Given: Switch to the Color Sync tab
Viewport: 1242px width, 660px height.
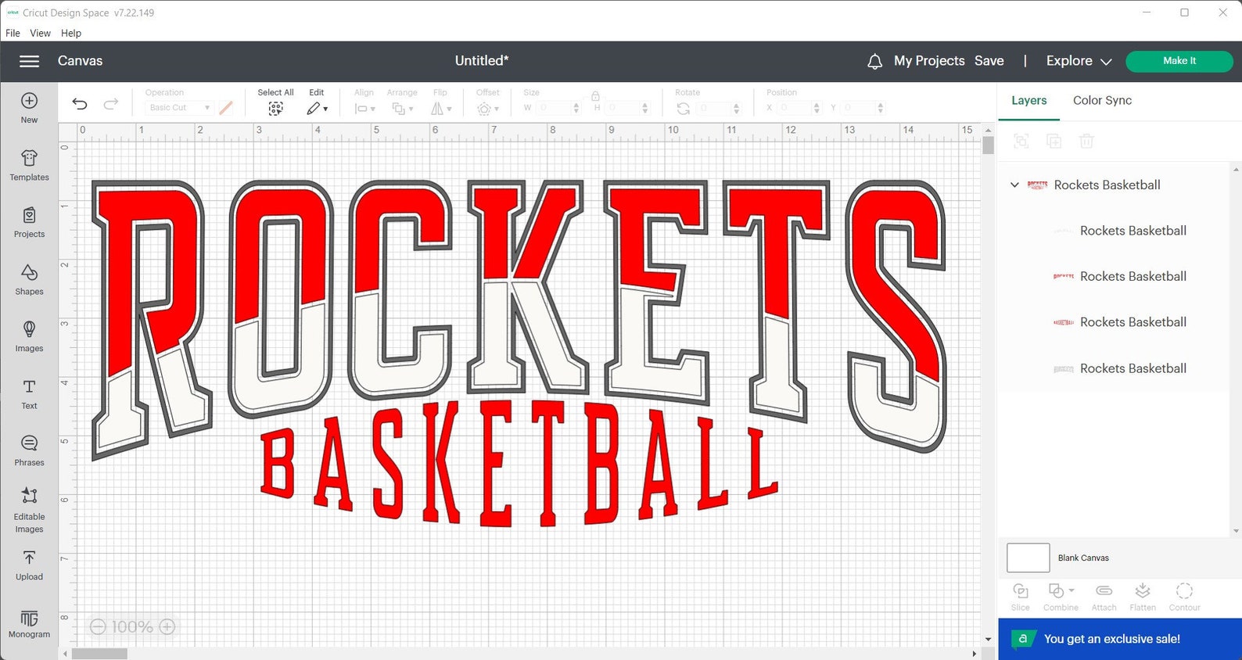Looking at the screenshot, I should point(1102,100).
